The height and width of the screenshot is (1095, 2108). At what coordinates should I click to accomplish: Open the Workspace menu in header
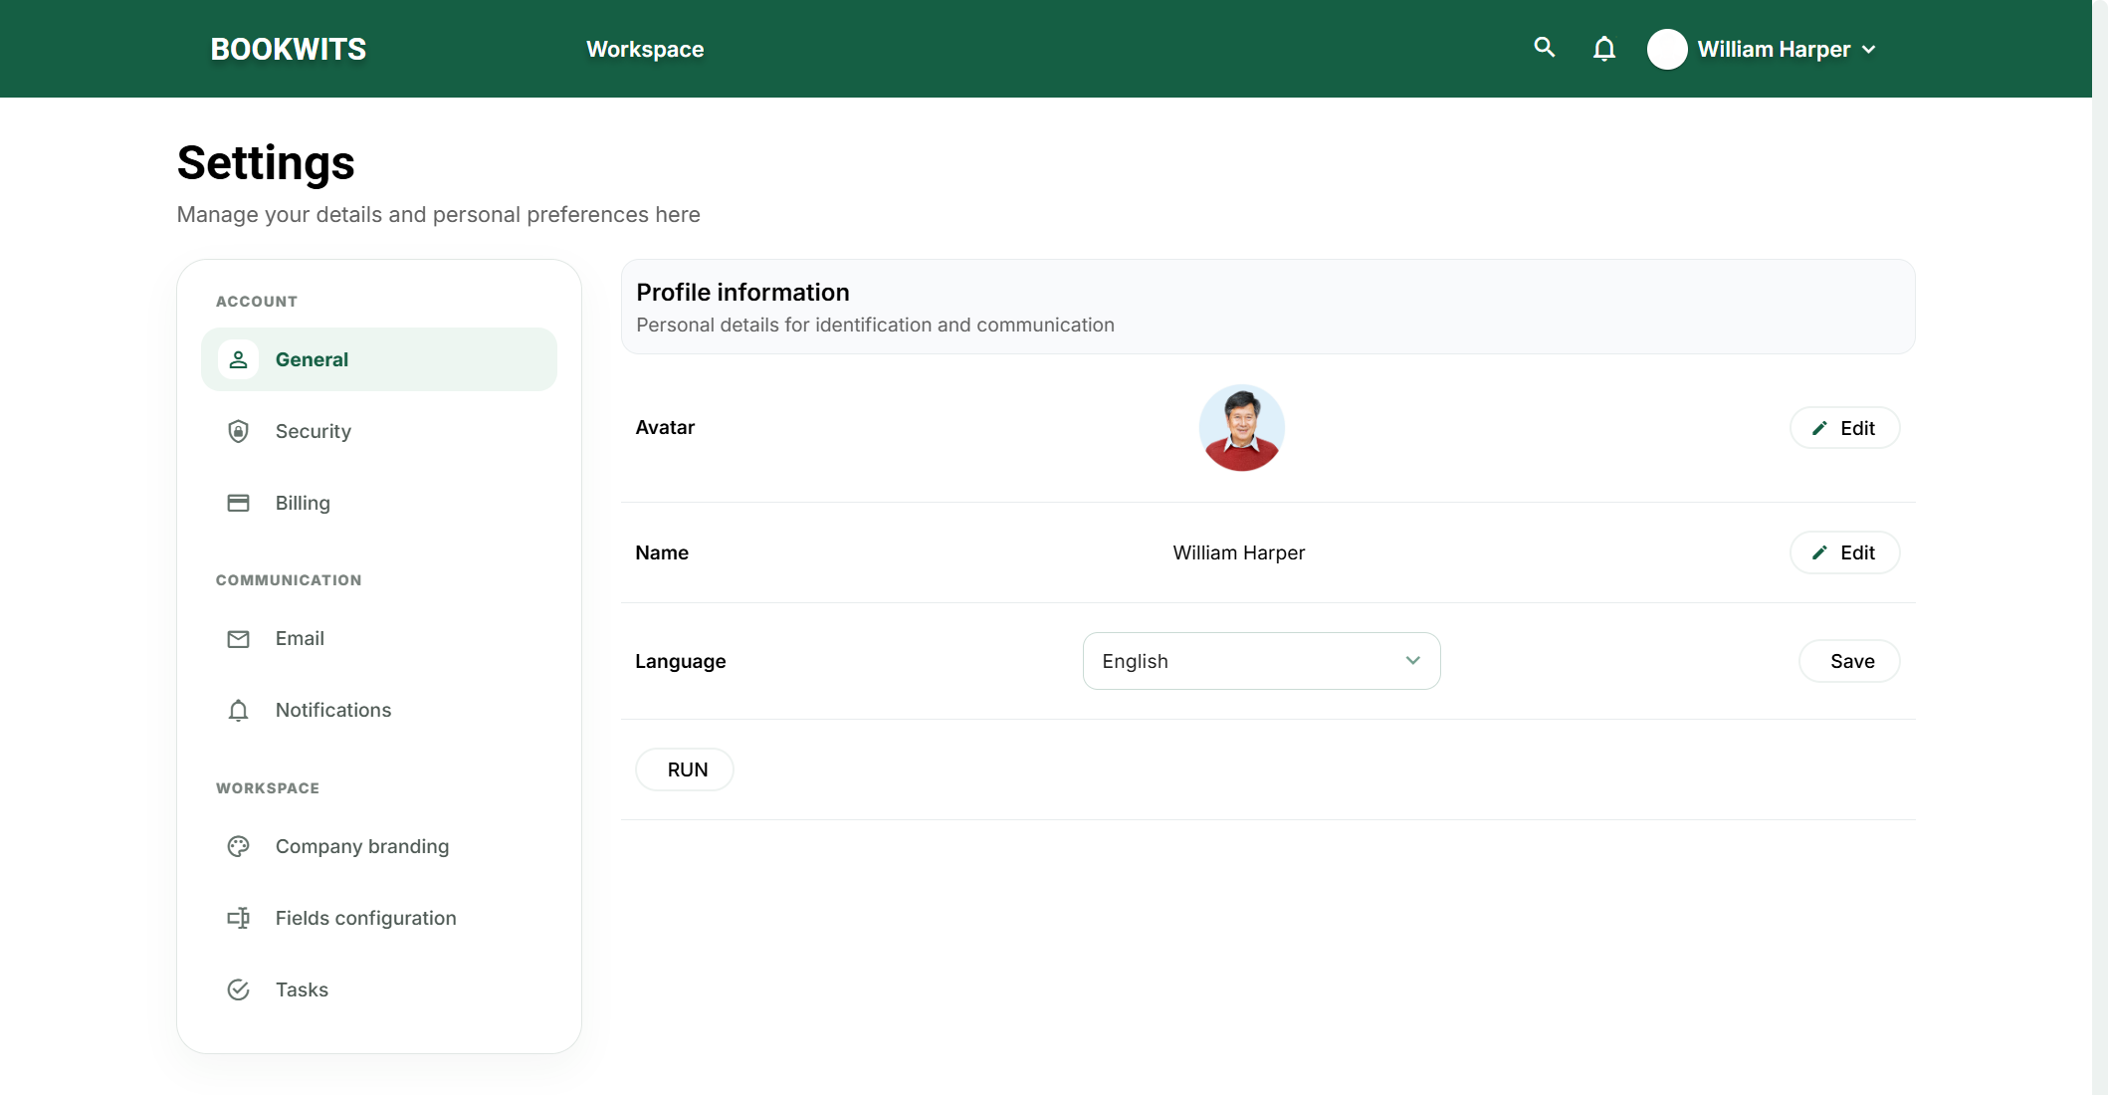click(645, 49)
